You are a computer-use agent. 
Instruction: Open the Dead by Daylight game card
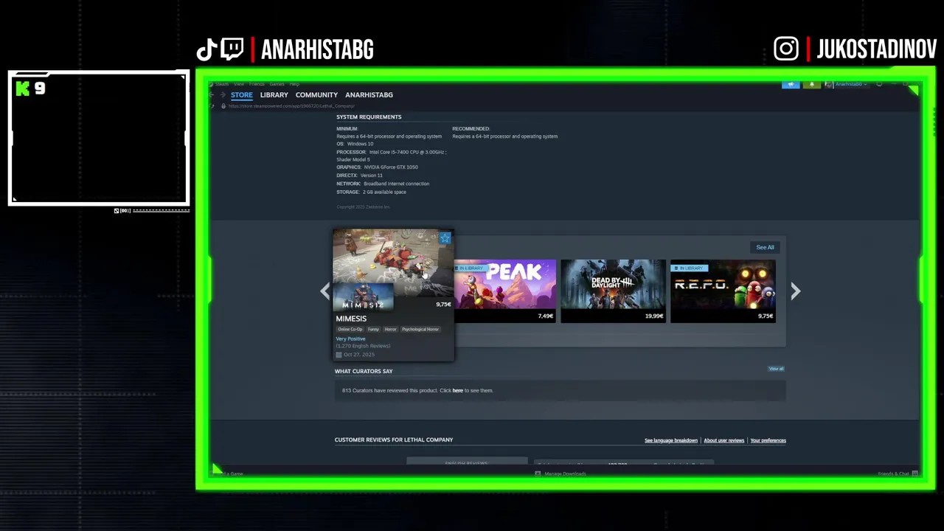tap(613, 291)
